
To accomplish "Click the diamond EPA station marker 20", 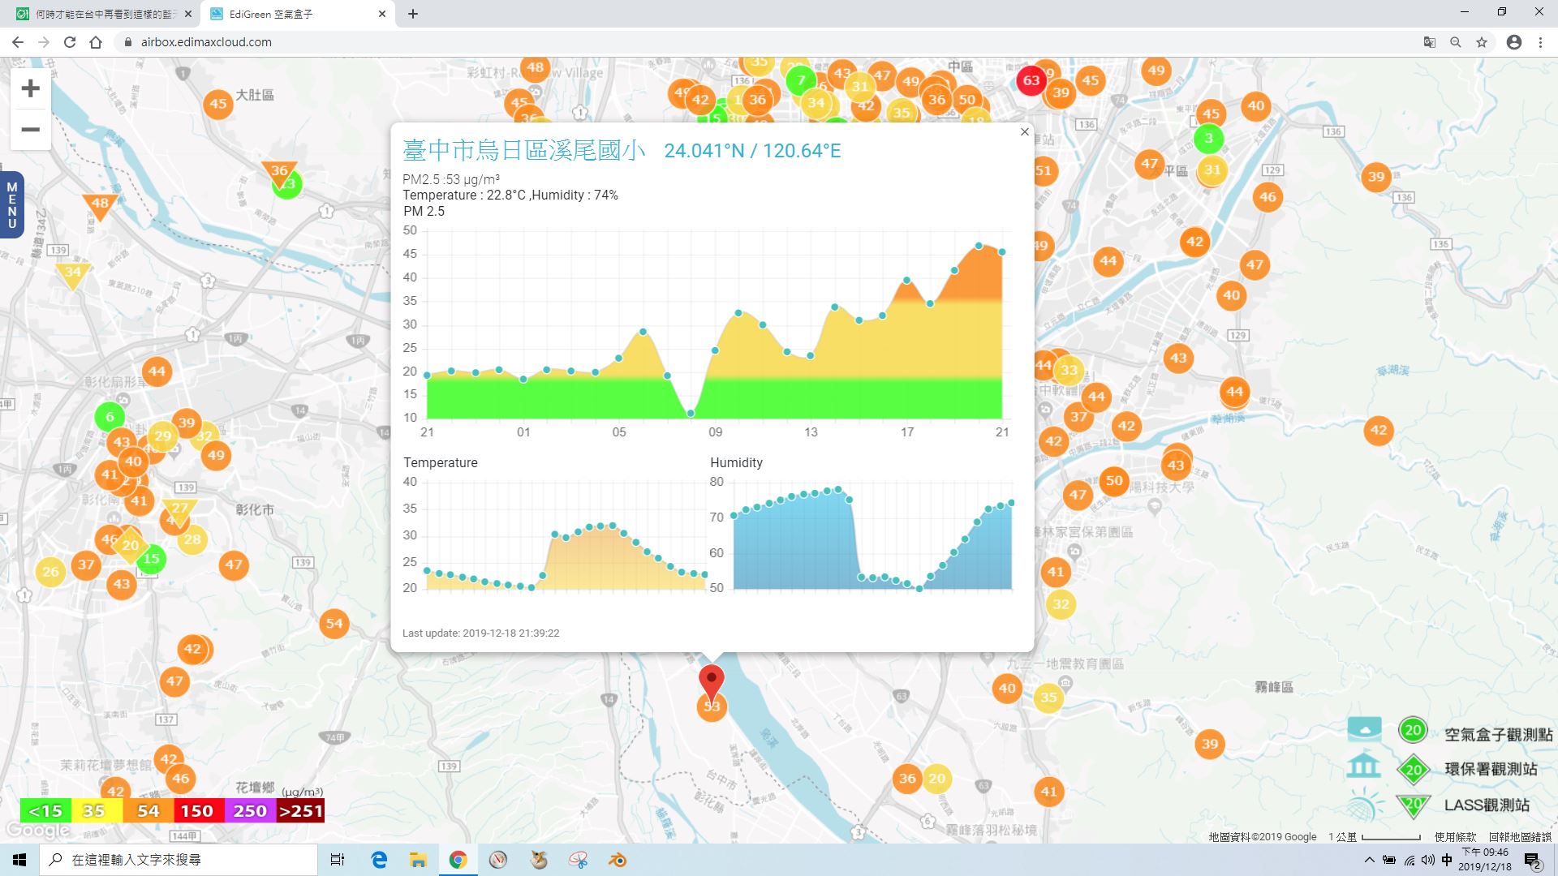I will tap(131, 545).
